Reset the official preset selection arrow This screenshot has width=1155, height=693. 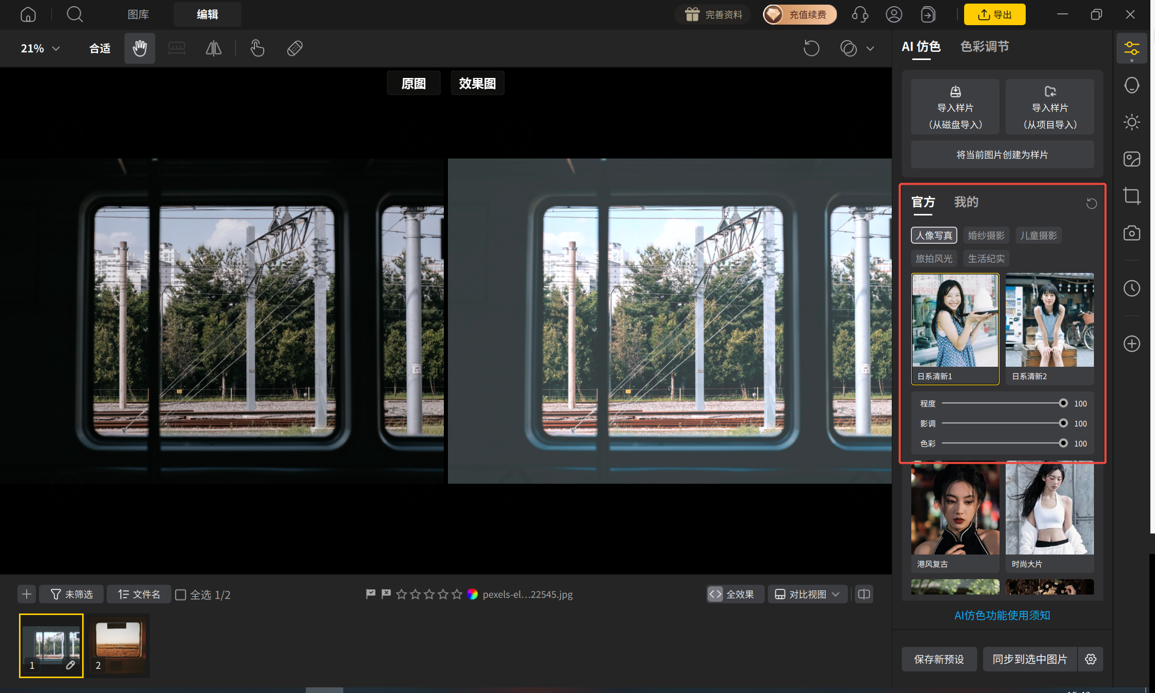click(x=1091, y=204)
